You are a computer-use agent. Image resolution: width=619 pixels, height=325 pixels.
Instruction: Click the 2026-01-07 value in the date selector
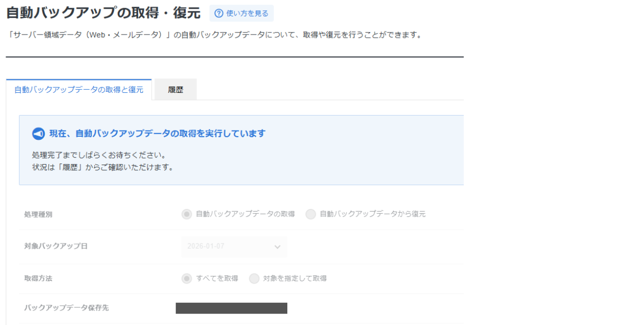[x=207, y=246]
